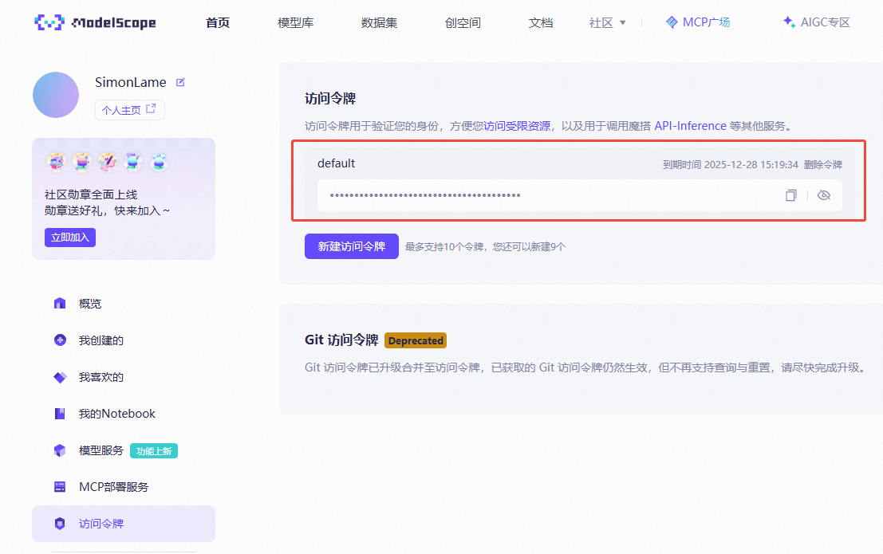Click the 访问令牌 shield icon in sidebar
This screenshot has height=554, width=883.
click(60, 523)
